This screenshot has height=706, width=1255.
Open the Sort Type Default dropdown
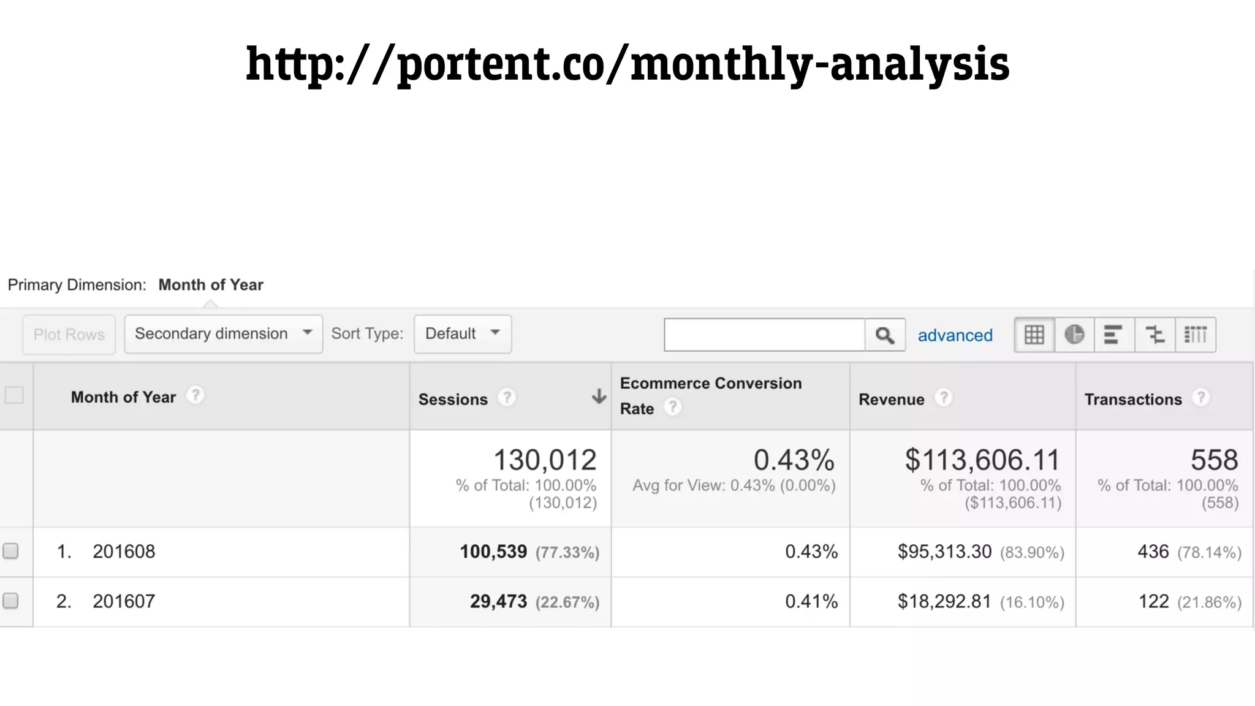[463, 334]
